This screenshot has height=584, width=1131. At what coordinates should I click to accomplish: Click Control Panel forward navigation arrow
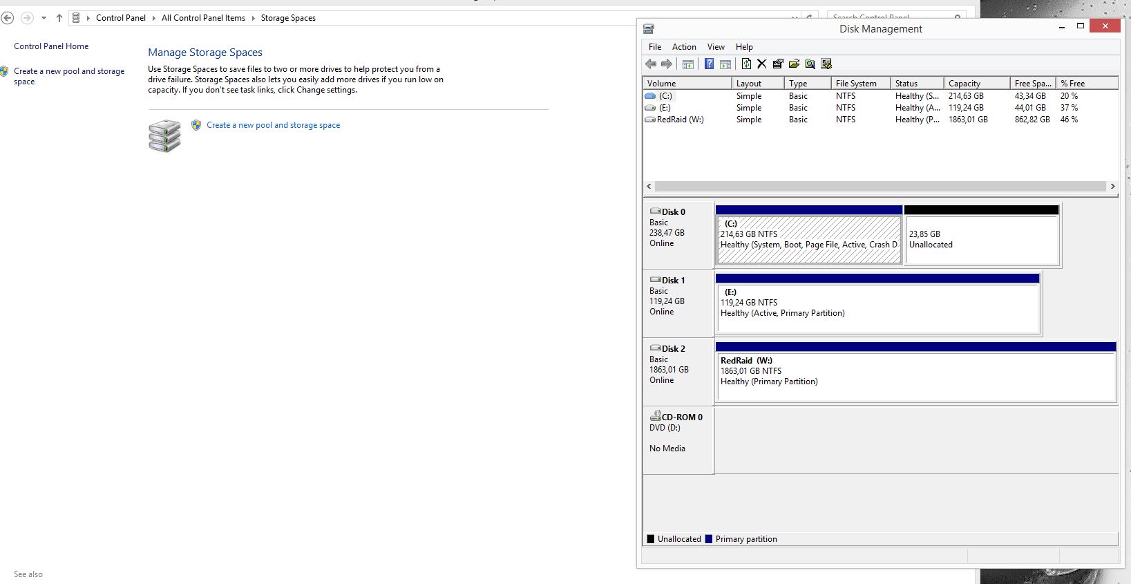[27, 18]
